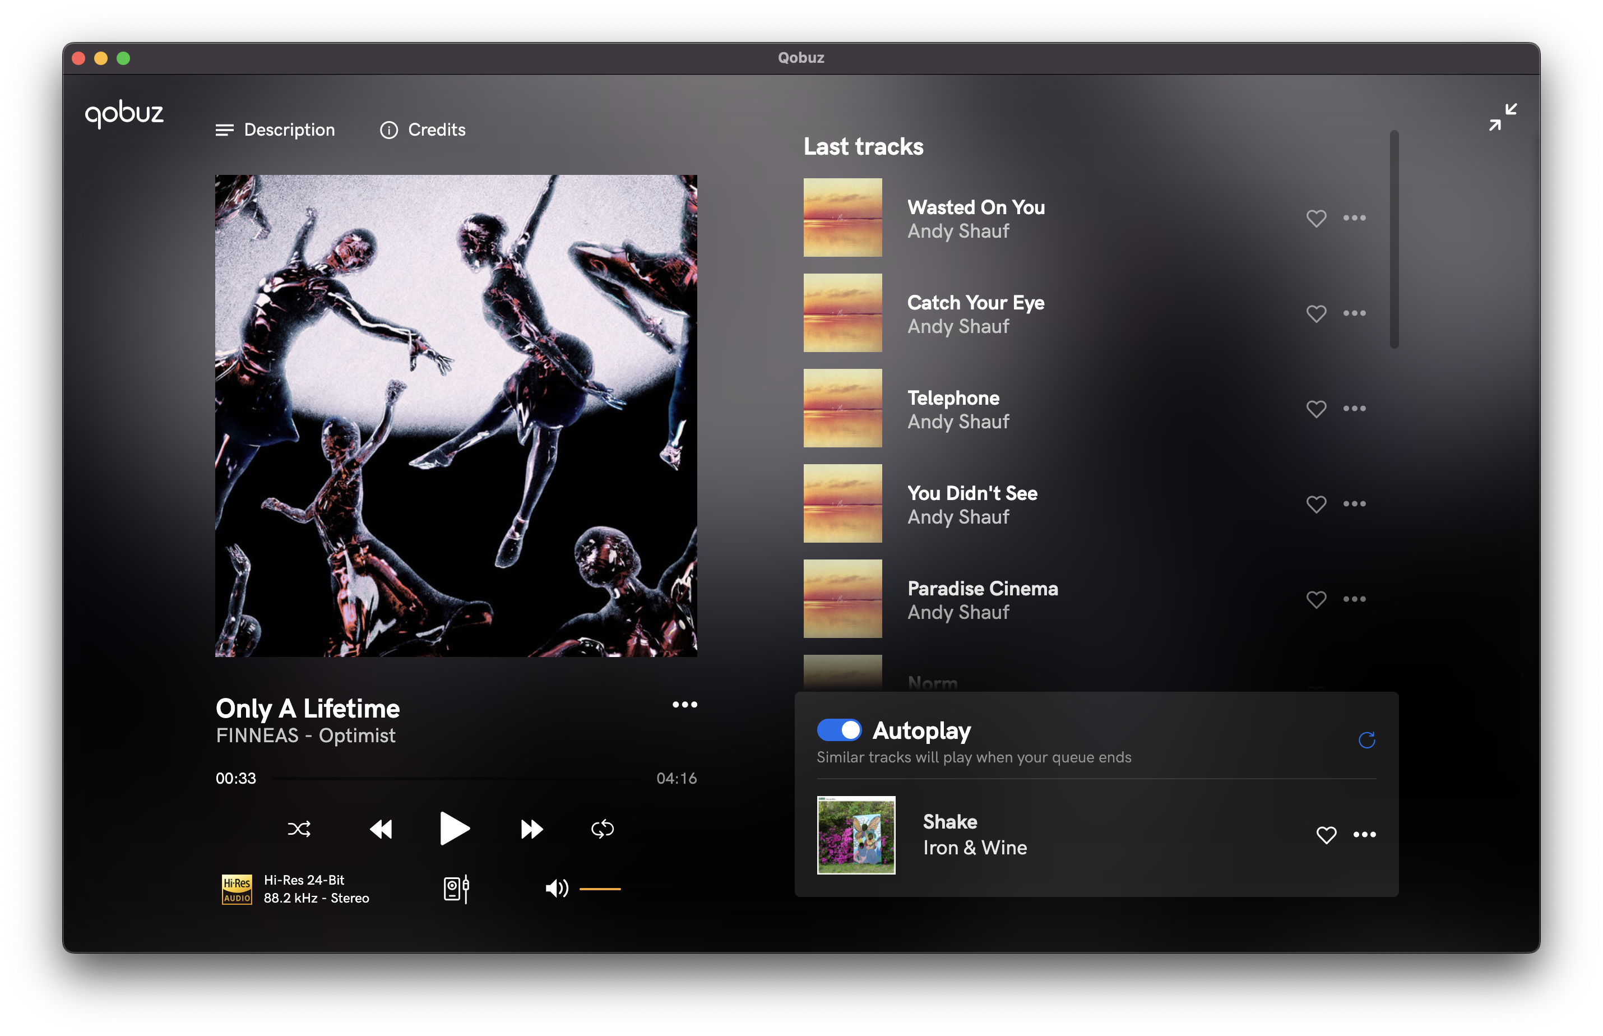Disable Autoplay of similar tracks
This screenshot has height=1036, width=1603.
(x=839, y=730)
